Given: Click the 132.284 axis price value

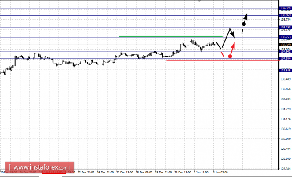Looking at the screenshot, I should tap(285, 99).
